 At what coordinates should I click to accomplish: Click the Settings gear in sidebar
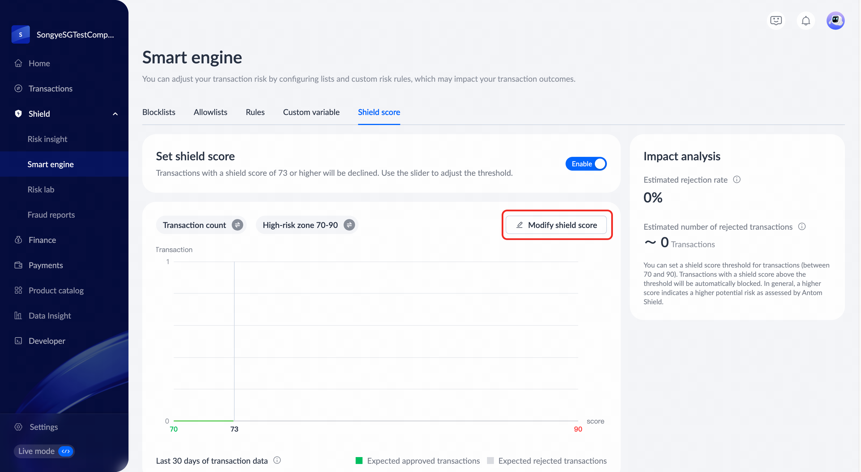click(x=18, y=427)
